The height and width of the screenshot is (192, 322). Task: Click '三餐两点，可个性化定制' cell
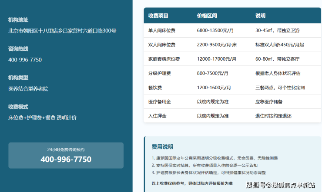tap(280, 88)
